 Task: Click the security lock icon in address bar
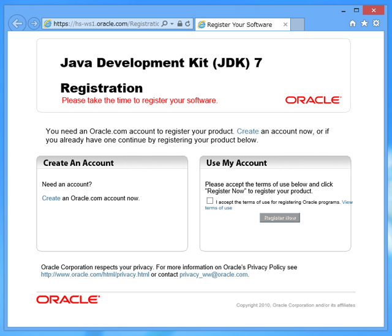179,24
